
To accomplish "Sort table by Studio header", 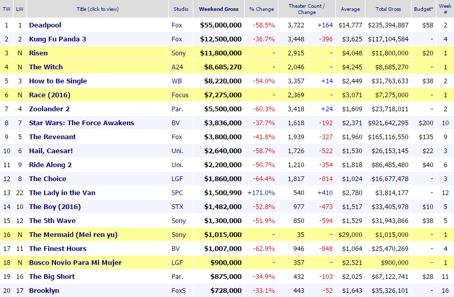I will [x=181, y=9].
